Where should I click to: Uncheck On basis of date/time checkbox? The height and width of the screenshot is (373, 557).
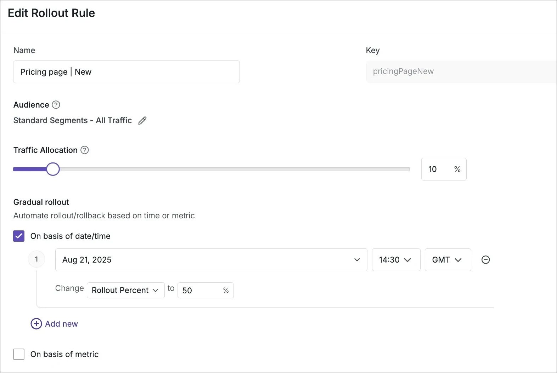pyautogui.click(x=19, y=236)
